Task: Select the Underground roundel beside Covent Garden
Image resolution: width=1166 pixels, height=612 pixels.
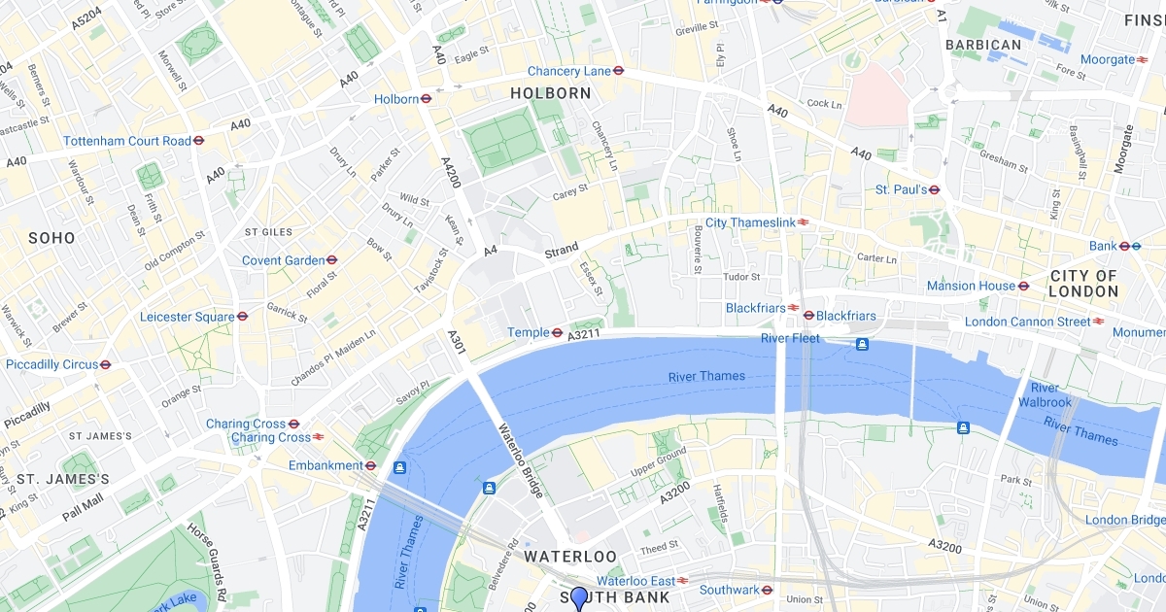Action: (331, 260)
